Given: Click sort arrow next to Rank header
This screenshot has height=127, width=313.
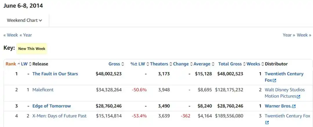Looking at the screenshot, I should [x=19, y=64].
